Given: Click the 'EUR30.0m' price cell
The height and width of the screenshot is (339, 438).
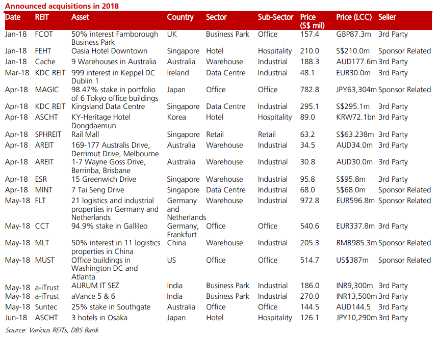Looking at the screenshot, I should (x=353, y=73).
